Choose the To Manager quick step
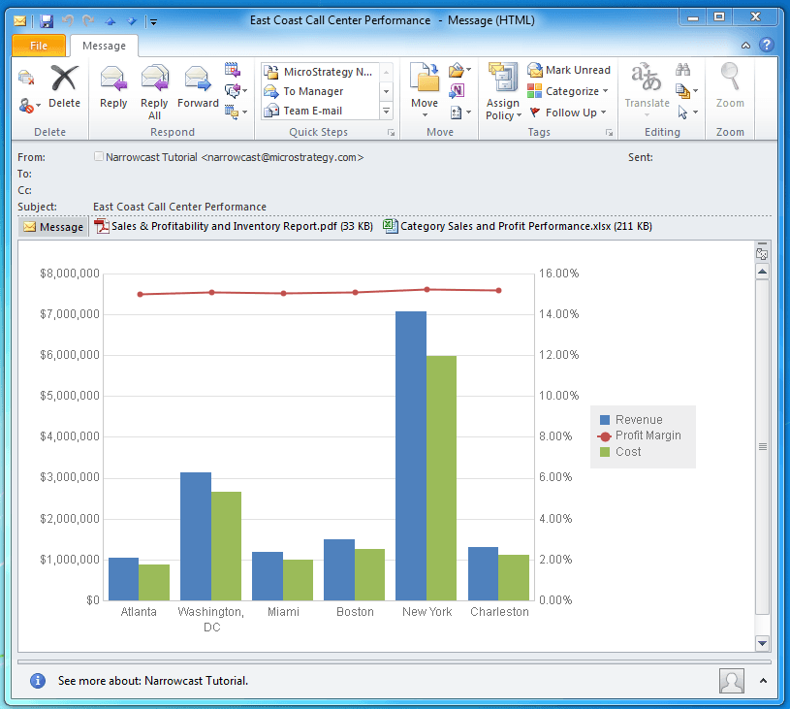Viewport: 790px width, 709px height. coord(312,91)
